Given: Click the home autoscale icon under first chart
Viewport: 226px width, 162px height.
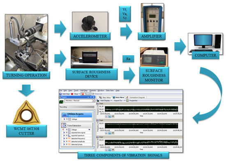Looking at the screenshot, I should tap(113, 116).
